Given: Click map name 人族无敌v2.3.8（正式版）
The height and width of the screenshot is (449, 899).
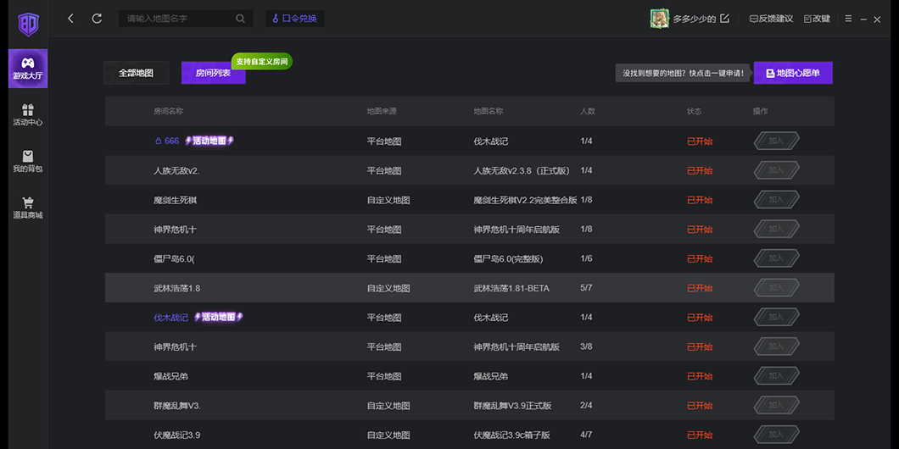Looking at the screenshot, I should tap(522, 170).
